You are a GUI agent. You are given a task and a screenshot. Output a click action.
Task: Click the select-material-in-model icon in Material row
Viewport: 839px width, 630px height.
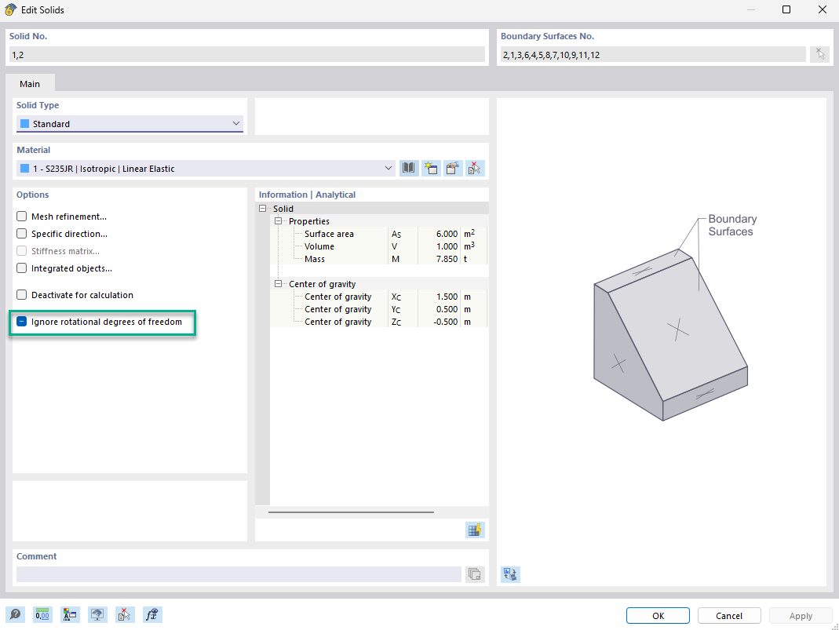(x=475, y=169)
